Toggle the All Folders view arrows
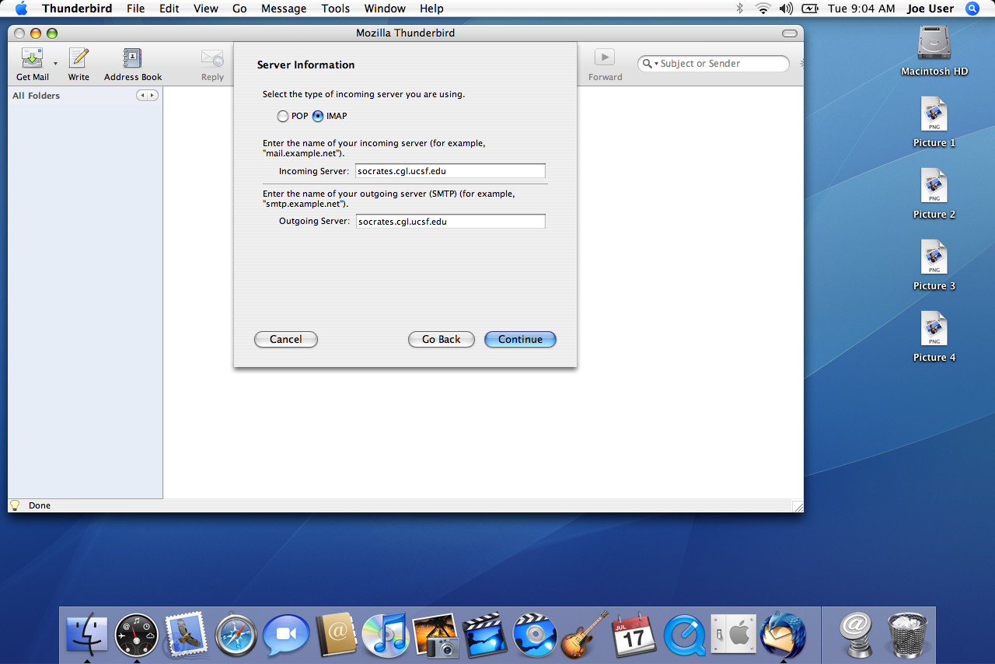The height and width of the screenshot is (664, 995). tap(147, 96)
